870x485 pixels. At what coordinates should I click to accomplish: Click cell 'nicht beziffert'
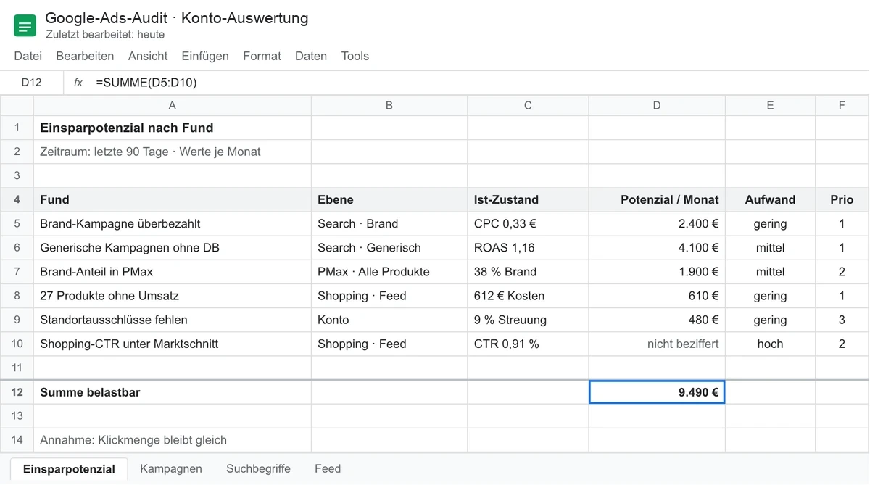657,344
